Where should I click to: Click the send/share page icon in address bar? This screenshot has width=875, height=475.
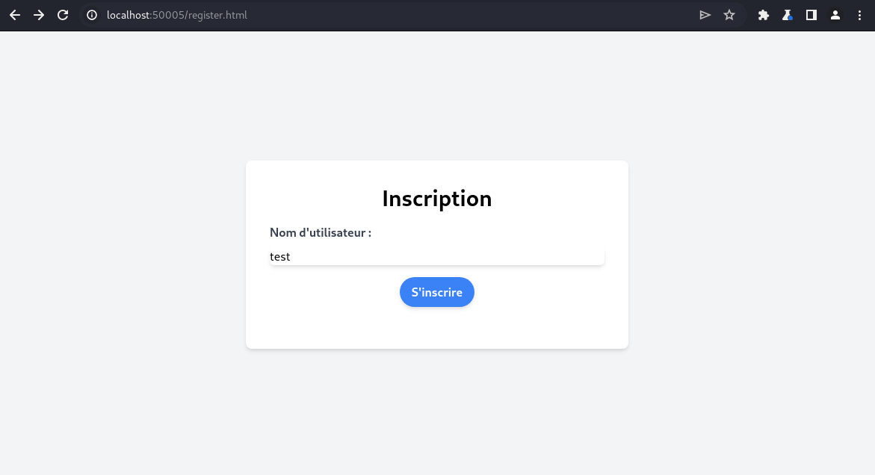pos(705,15)
